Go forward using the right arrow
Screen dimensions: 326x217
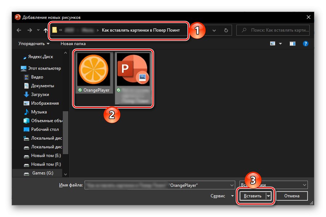(30, 30)
